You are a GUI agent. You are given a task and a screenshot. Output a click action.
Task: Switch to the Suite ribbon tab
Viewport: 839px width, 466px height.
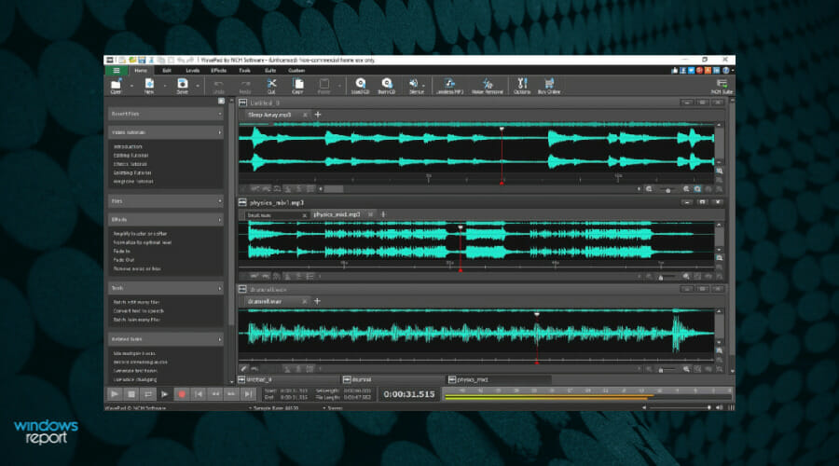[x=270, y=70]
